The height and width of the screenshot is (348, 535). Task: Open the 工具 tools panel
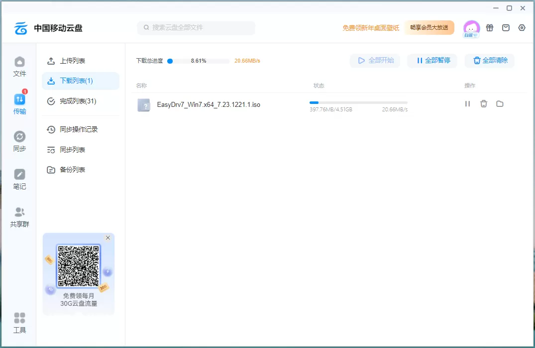(x=19, y=322)
